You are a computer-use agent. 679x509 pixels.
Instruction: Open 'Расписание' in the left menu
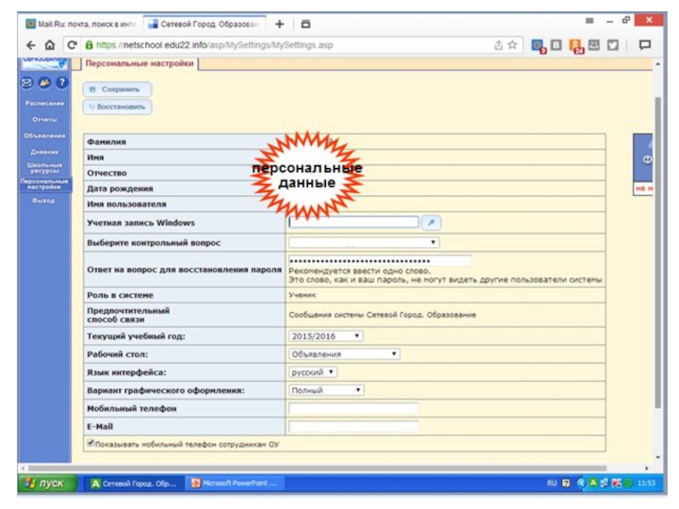point(44,103)
